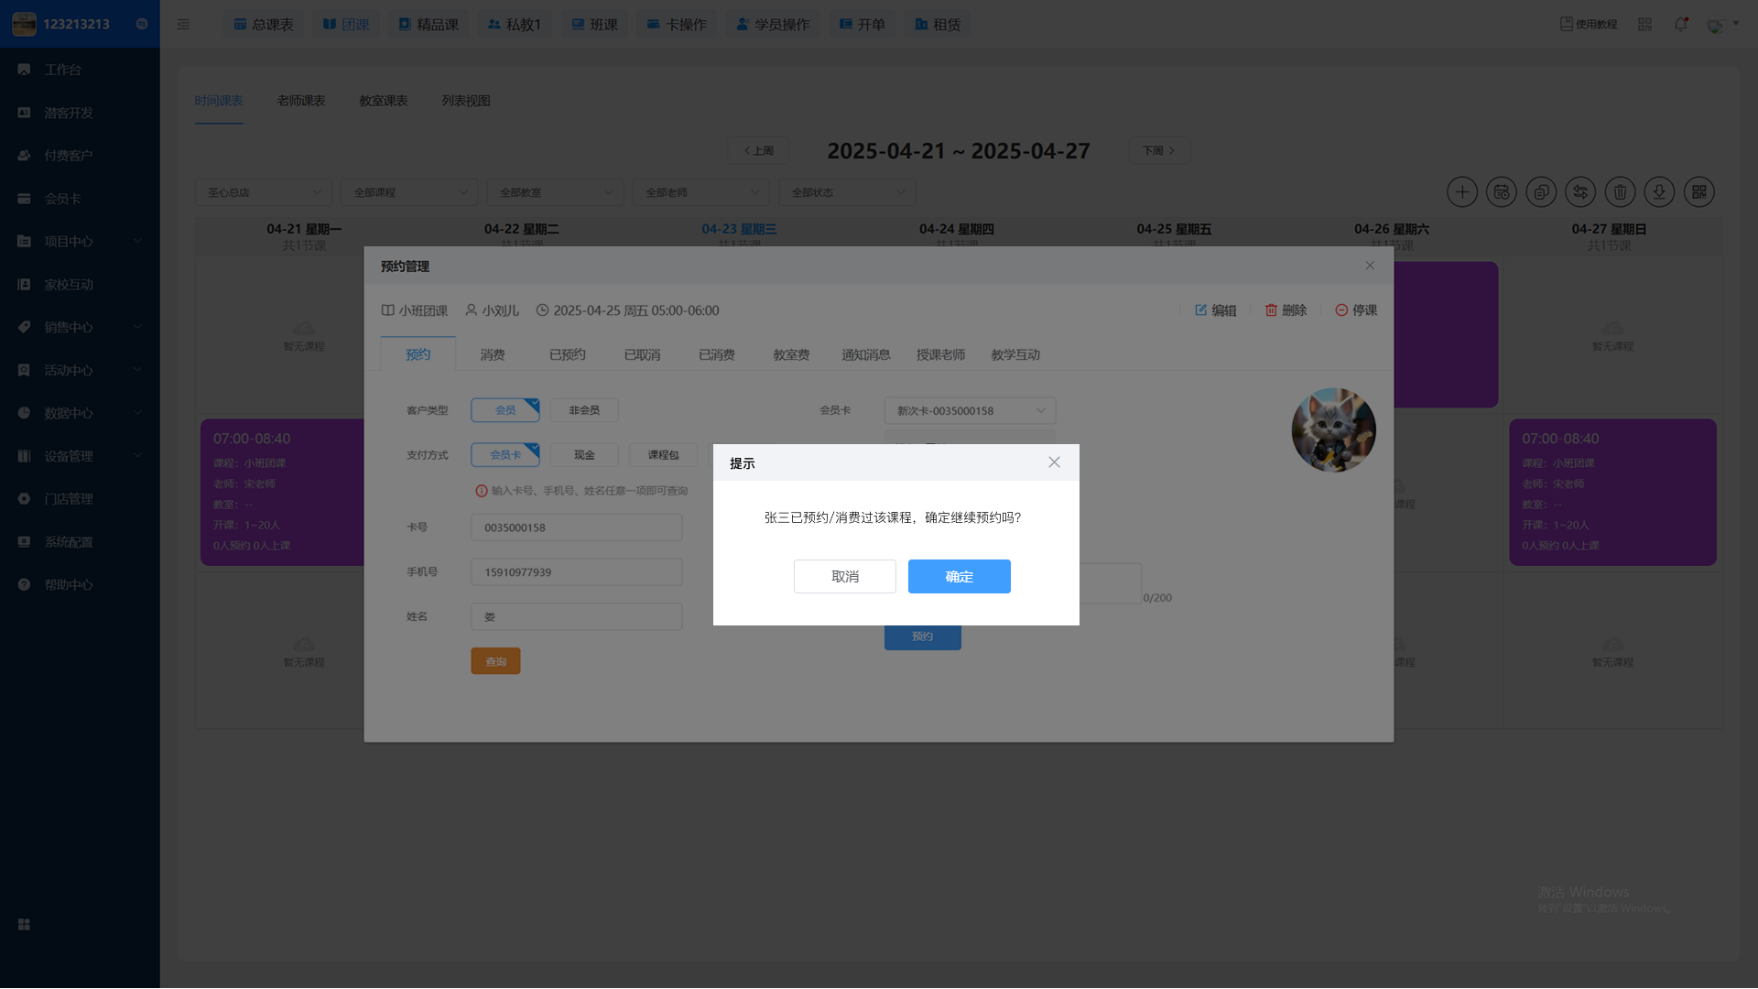Open 开单 in top navigation
1758x989 pixels.
pos(863,25)
